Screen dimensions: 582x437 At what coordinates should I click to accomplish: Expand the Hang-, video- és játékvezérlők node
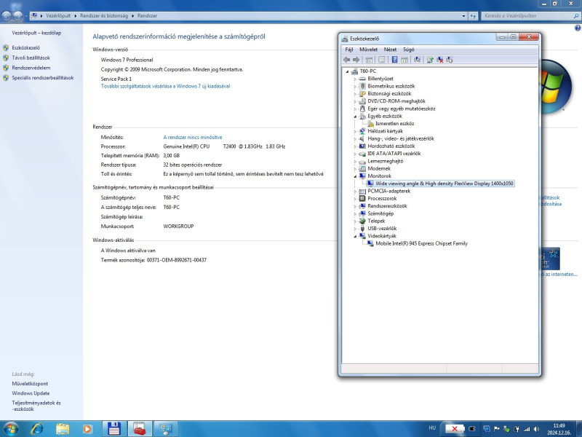(355, 138)
